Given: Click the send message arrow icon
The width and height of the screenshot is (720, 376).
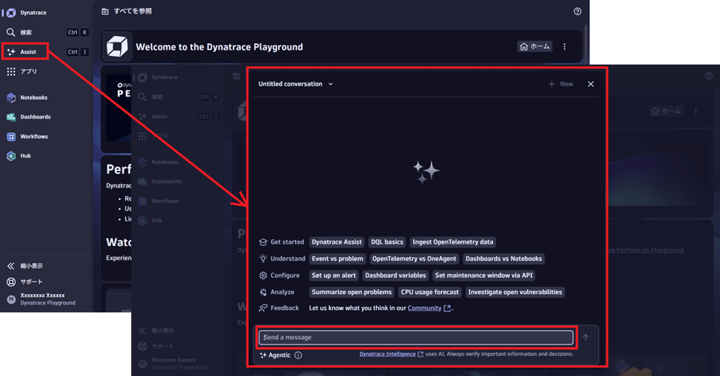Looking at the screenshot, I should [x=585, y=337].
